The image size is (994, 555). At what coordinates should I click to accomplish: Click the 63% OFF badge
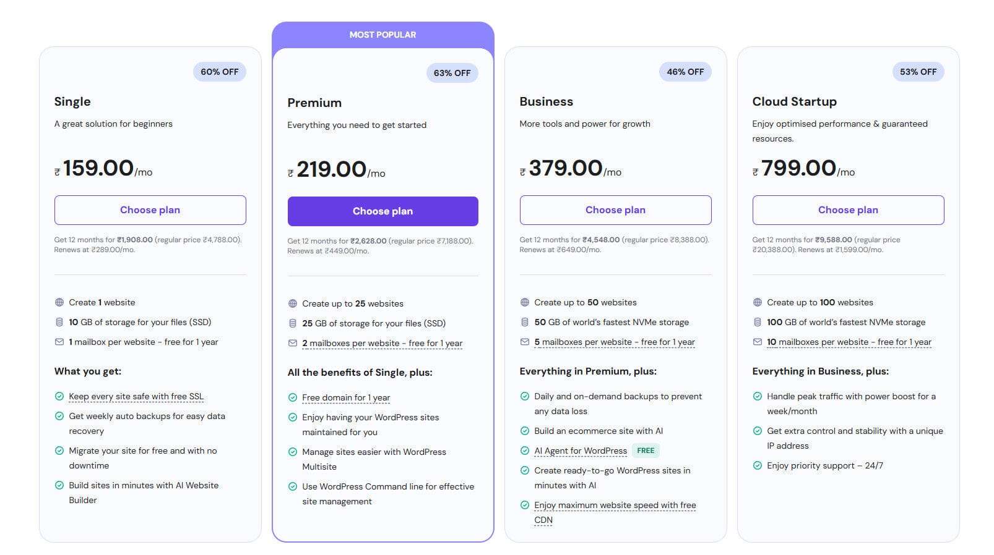[x=452, y=73]
